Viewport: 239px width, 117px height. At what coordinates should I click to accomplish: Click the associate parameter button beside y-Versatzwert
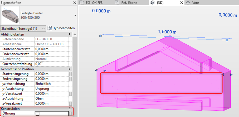coord(70,94)
